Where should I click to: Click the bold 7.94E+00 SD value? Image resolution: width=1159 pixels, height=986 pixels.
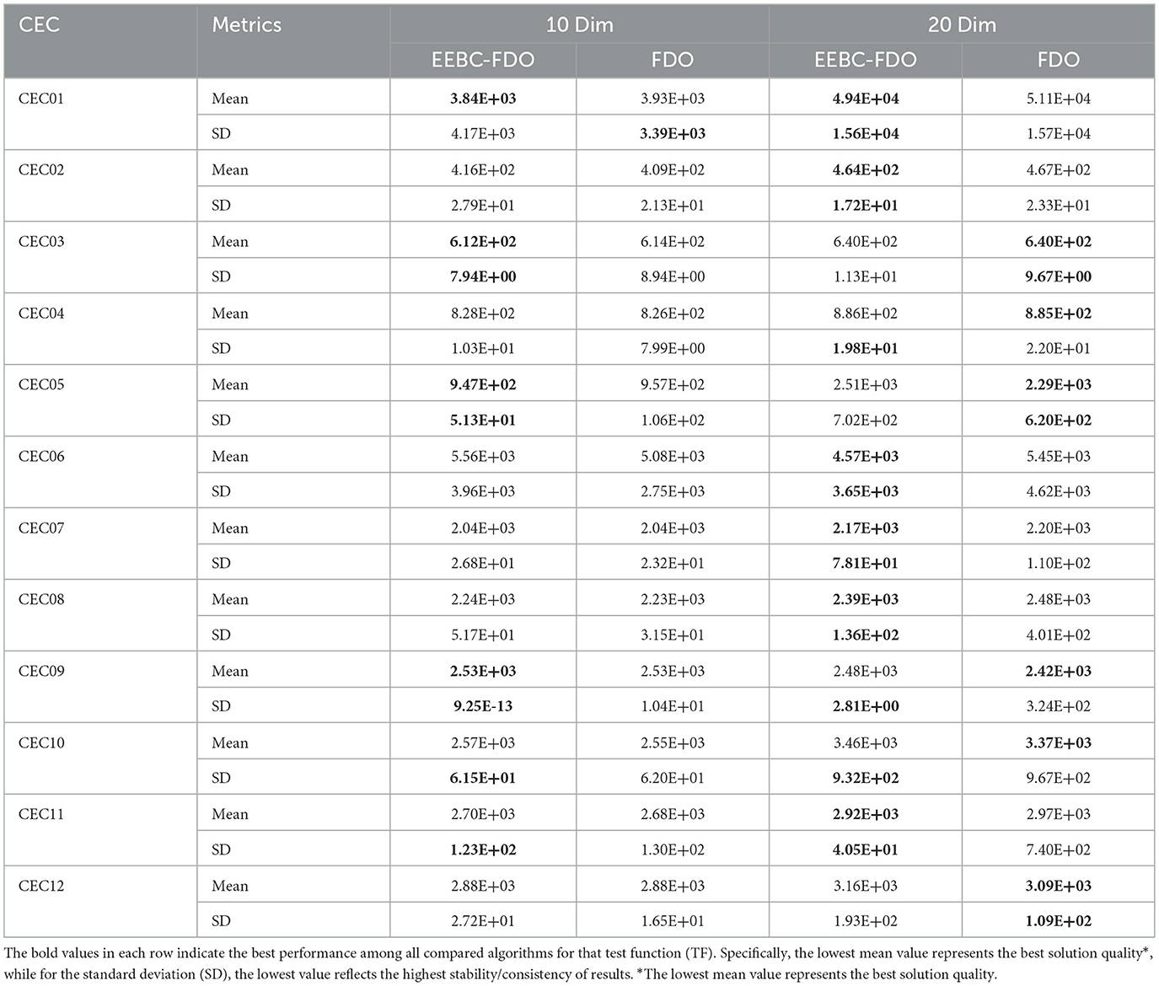coord(483,276)
